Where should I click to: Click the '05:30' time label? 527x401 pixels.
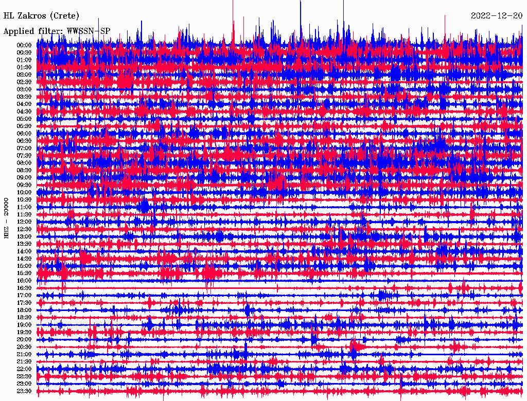point(24,126)
